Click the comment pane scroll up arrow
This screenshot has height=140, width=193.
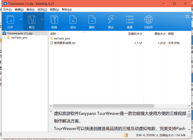(x=189, y=111)
